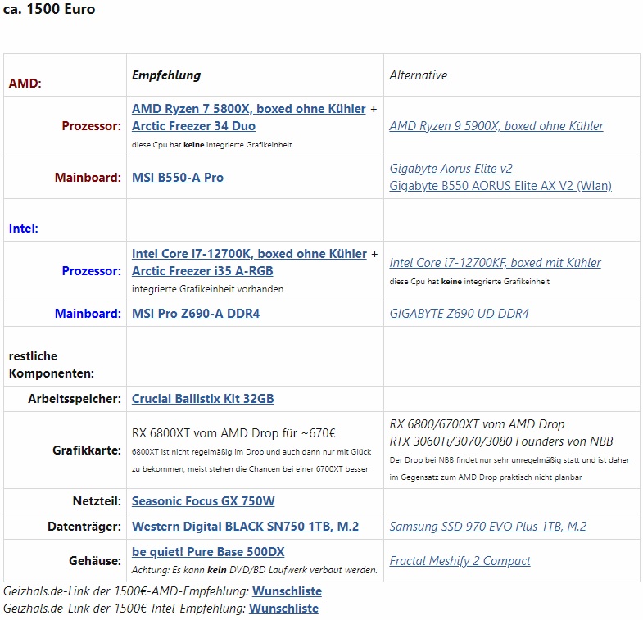
Task: Click '6800XT ist nicht regelmäßig im Drop' note
Action: 251,461
